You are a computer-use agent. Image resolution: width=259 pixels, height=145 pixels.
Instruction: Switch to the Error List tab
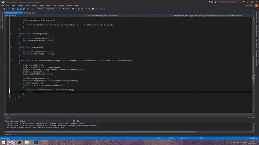coord(8,134)
